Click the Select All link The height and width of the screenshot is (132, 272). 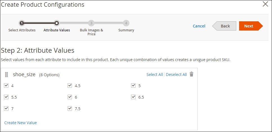click(154, 75)
